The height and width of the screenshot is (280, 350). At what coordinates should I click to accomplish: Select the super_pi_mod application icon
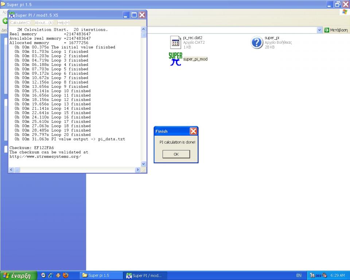click(175, 59)
